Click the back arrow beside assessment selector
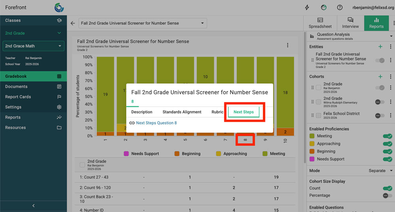Screen dimensions: 395x212 coord(73,23)
